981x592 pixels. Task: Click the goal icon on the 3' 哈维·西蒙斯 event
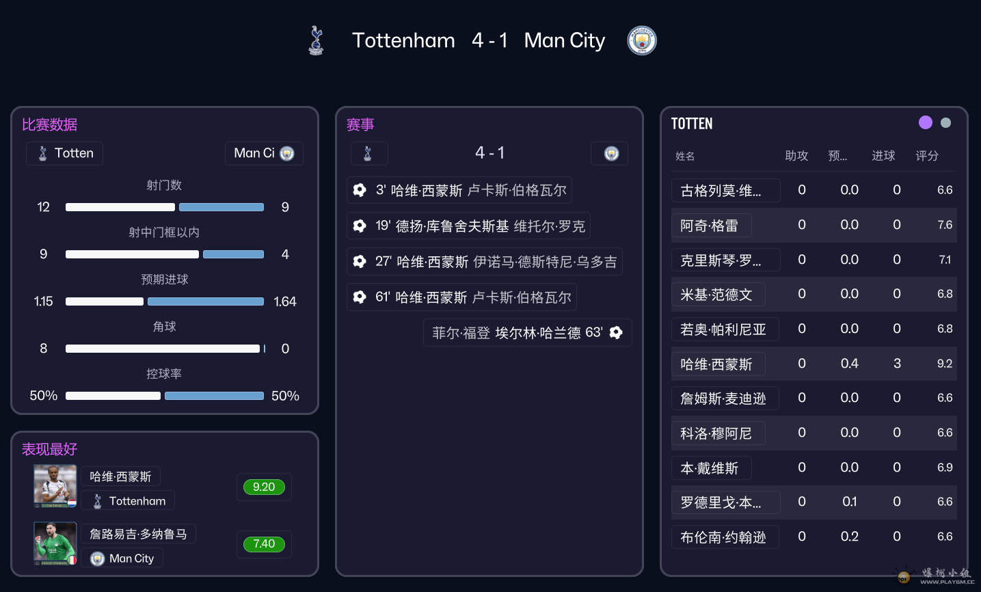pos(360,190)
